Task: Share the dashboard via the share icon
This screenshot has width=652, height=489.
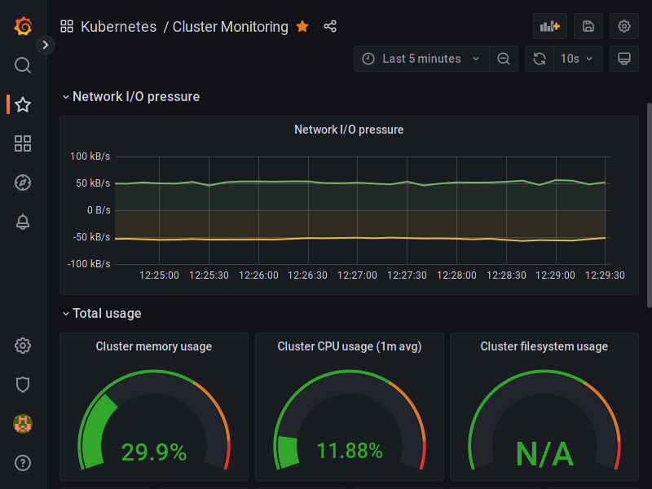Action: [330, 26]
